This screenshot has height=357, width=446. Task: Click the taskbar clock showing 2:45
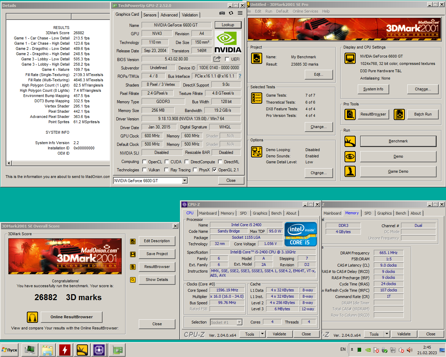[x=427, y=350]
